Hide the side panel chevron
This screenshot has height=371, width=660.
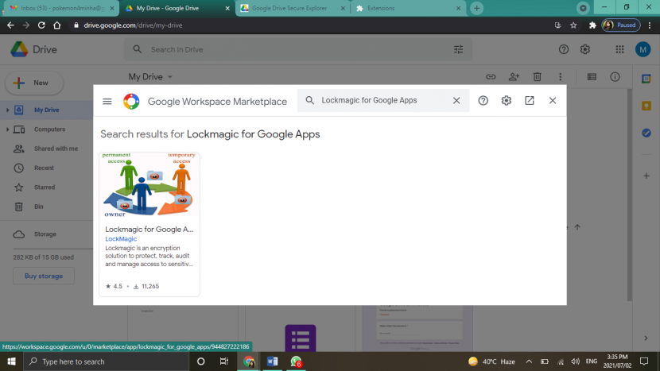tap(646, 338)
